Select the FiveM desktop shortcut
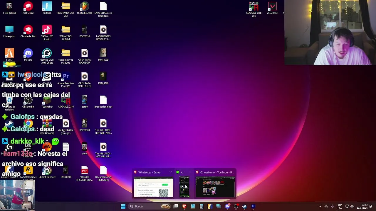 pos(9,55)
